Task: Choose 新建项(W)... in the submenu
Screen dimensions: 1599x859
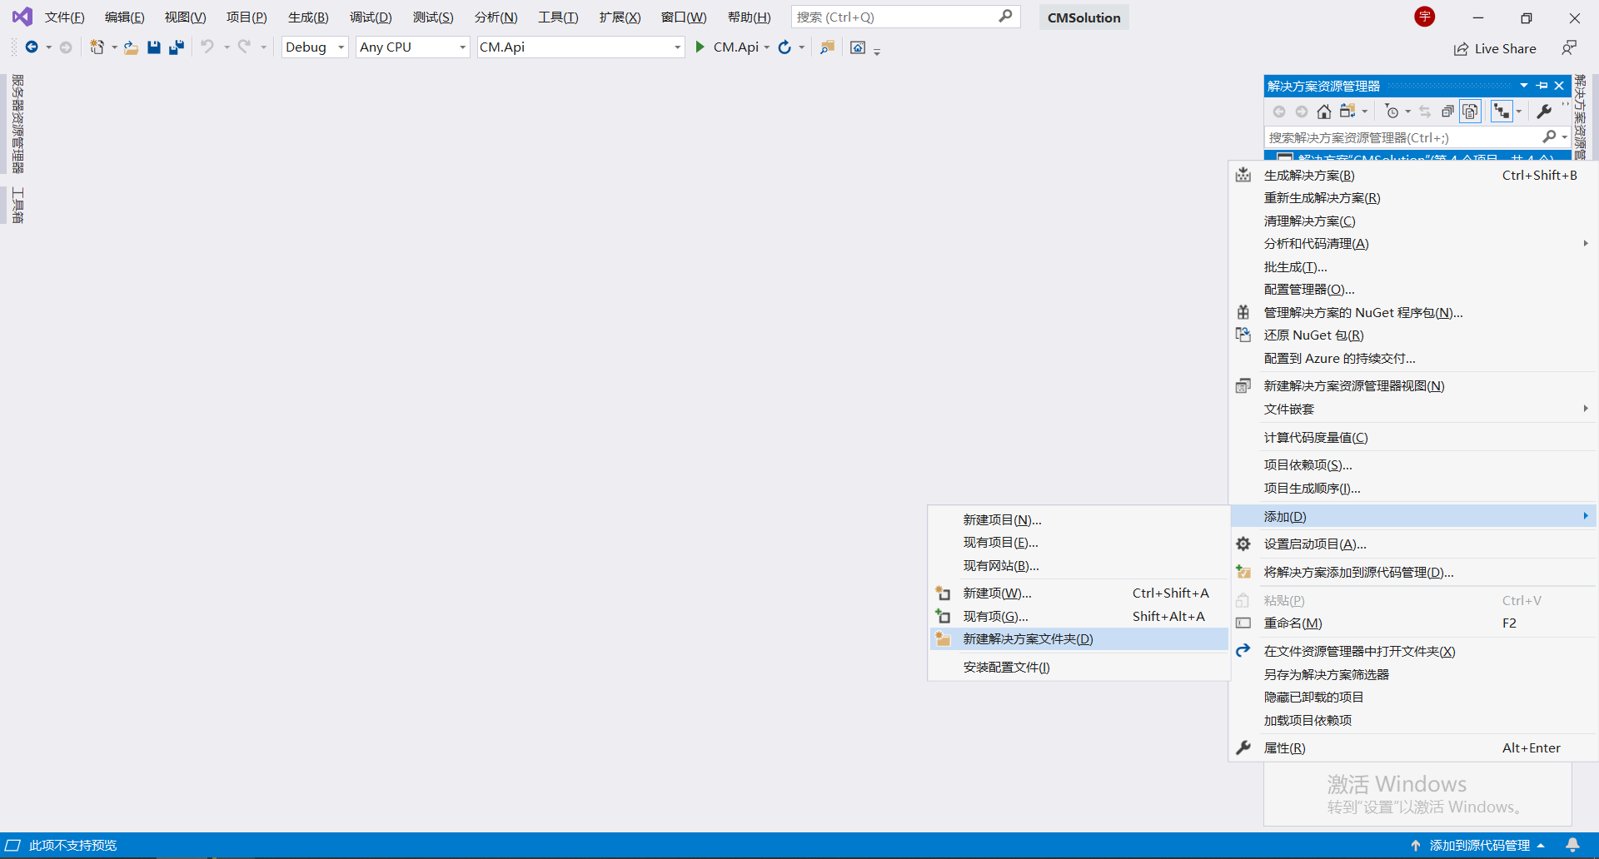Action: tap(1078, 593)
